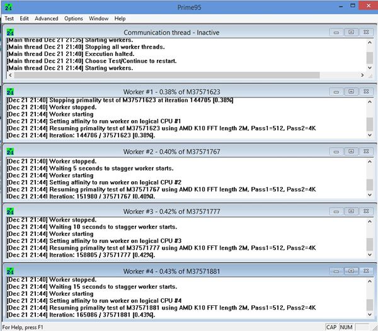
Task: Minimize the Worker #4 child window
Action: (x=336, y=271)
